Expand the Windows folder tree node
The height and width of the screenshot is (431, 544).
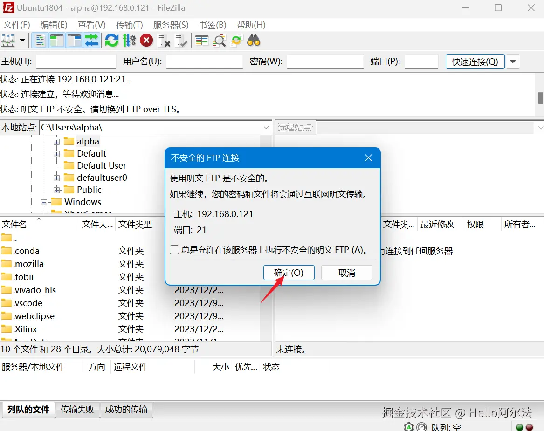(44, 203)
